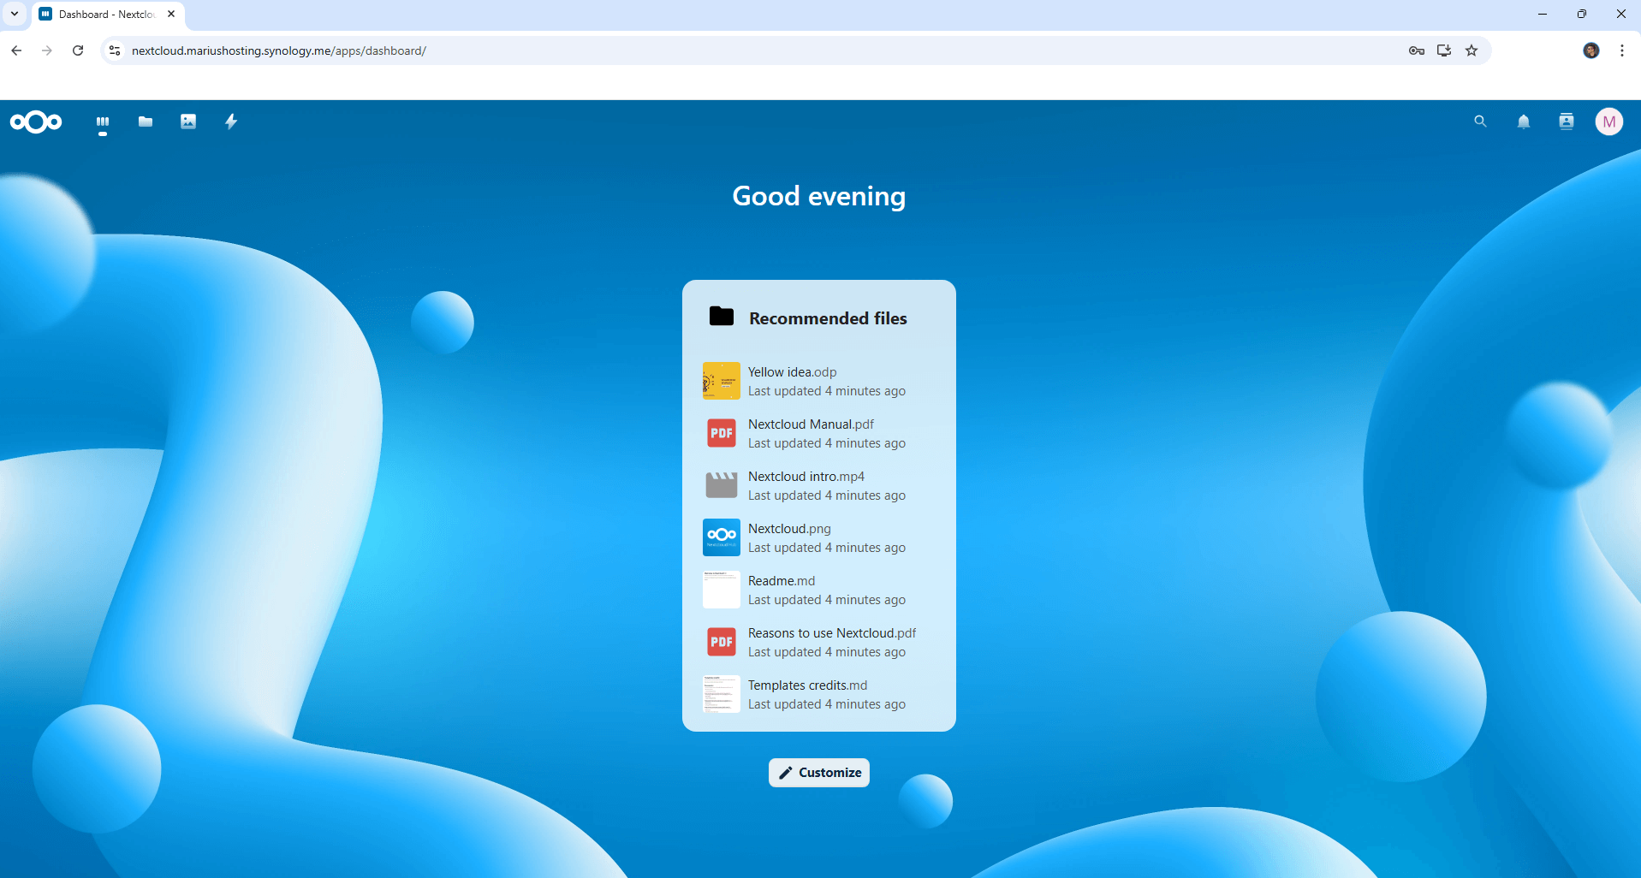Open the Dashboard app icon

pyautogui.click(x=103, y=122)
